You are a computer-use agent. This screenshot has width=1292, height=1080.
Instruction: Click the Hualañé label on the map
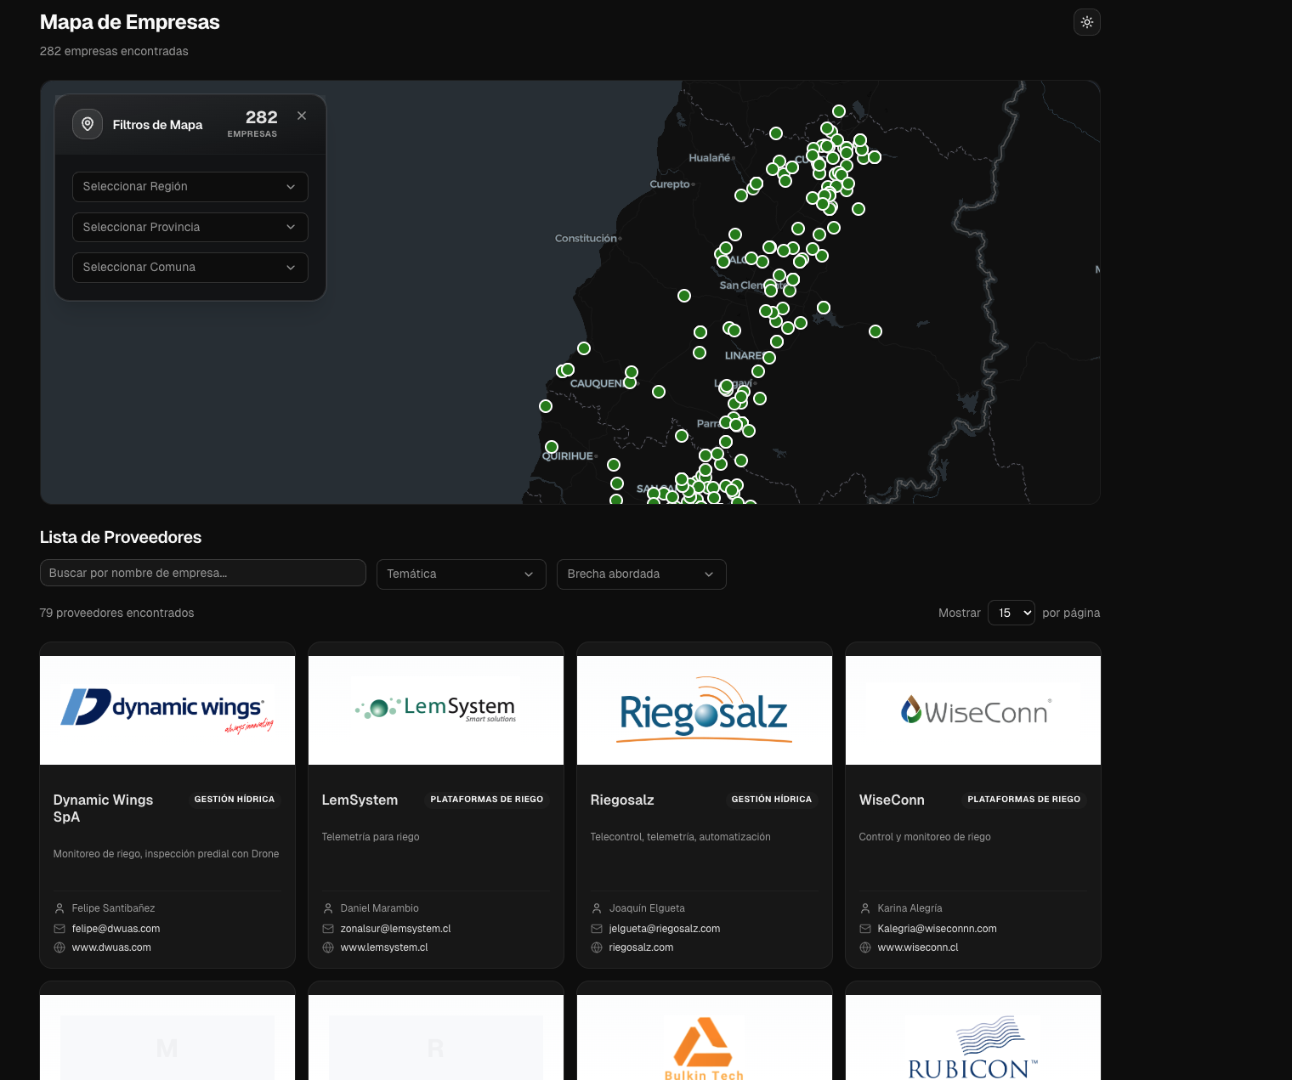pos(710,158)
